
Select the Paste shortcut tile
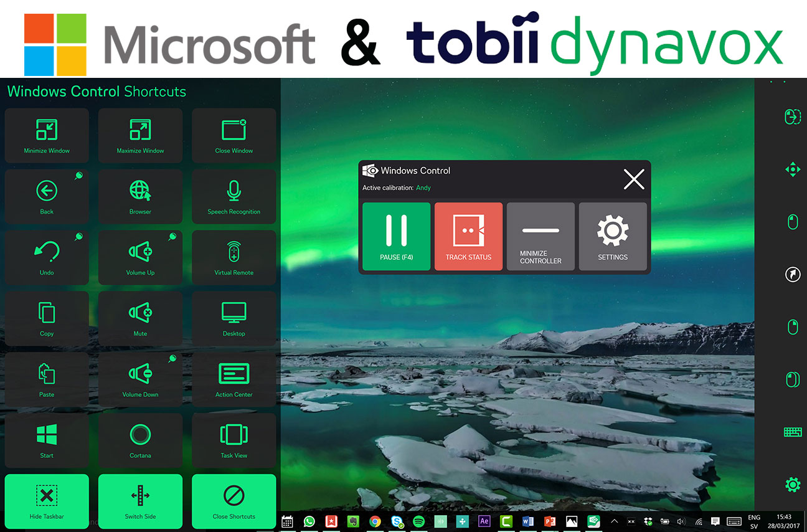[47, 380]
